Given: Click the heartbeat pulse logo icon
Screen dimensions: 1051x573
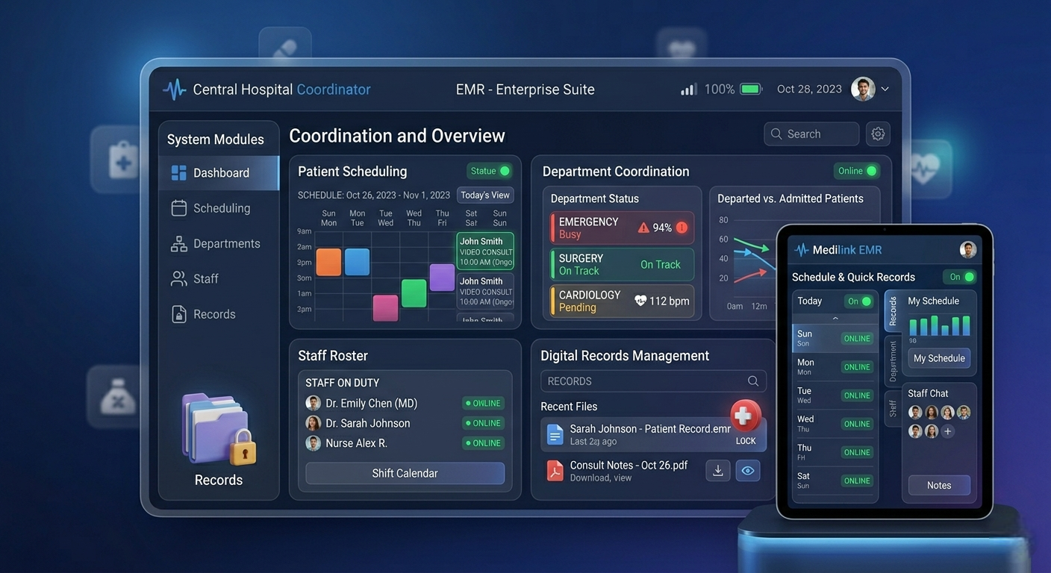Looking at the screenshot, I should point(175,90).
